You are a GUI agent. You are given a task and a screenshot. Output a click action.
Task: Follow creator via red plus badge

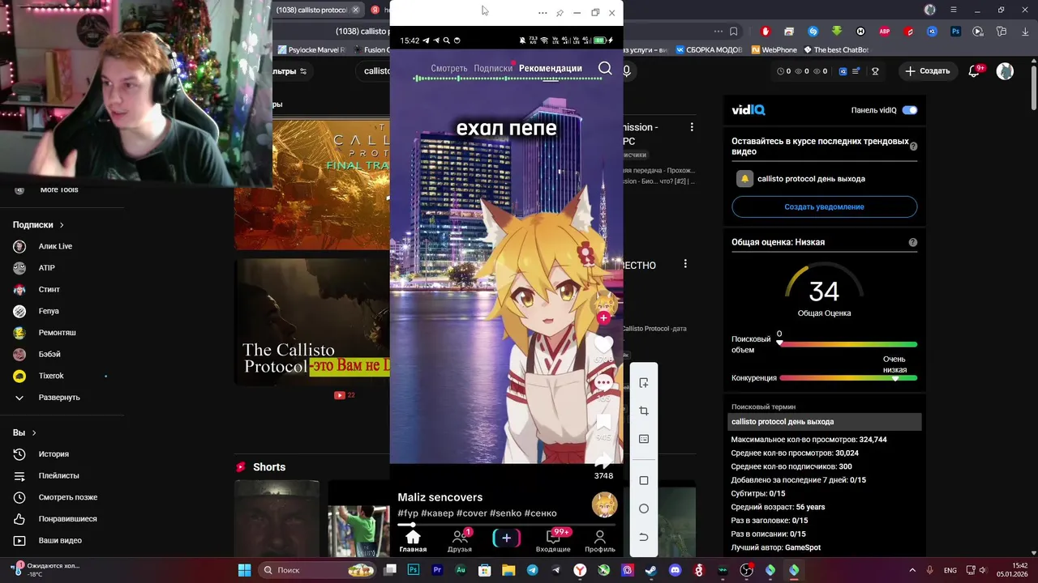tap(603, 318)
